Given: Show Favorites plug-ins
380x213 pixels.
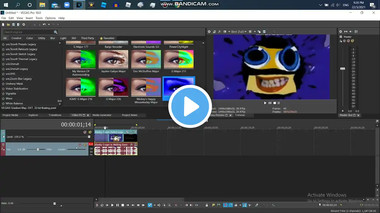Looking at the screenshot, I should tap(107, 38).
